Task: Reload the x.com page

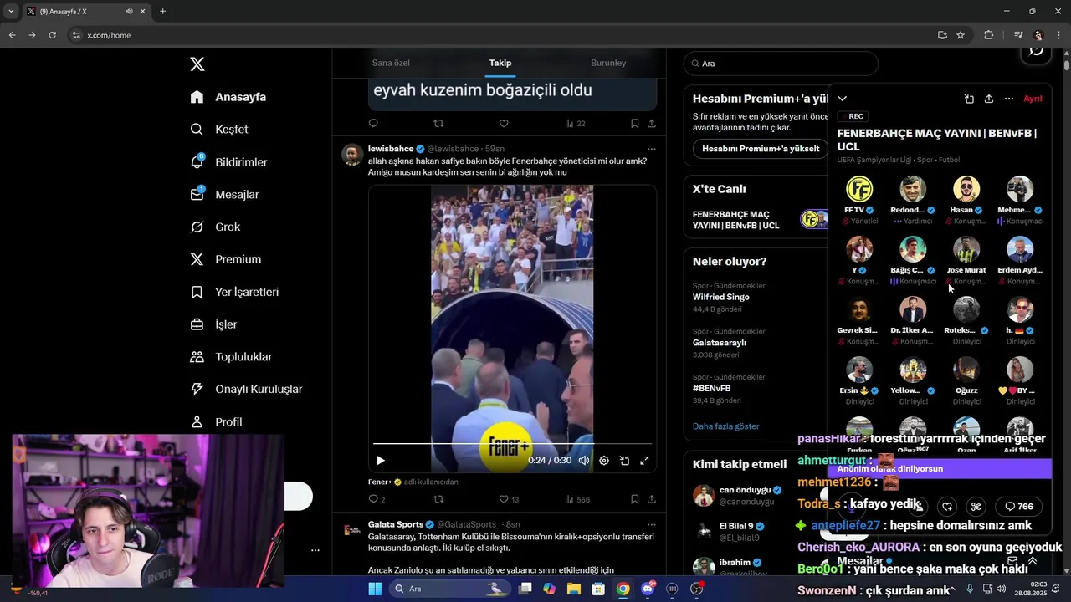Action: pos(52,35)
